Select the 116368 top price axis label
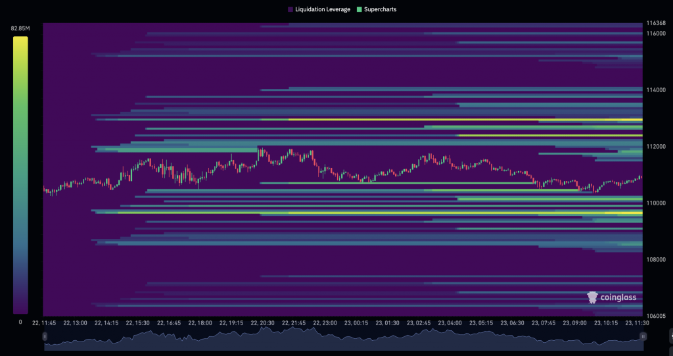The width and height of the screenshot is (673, 356). point(657,23)
